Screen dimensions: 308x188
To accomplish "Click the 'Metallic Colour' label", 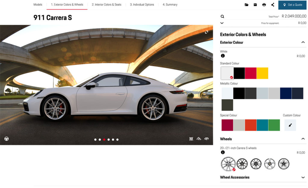I will click(229, 84).
